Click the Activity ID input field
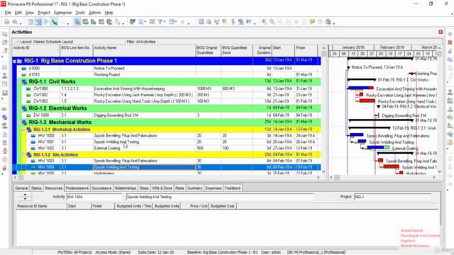This screenshot has height=255, width=454. click(x=94, y=197)
